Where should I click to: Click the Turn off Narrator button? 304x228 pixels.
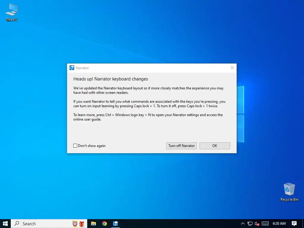[181, 145]
